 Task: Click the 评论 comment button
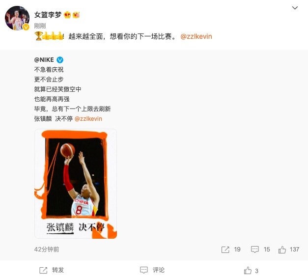pyautogui.click(x=152, y=270)
